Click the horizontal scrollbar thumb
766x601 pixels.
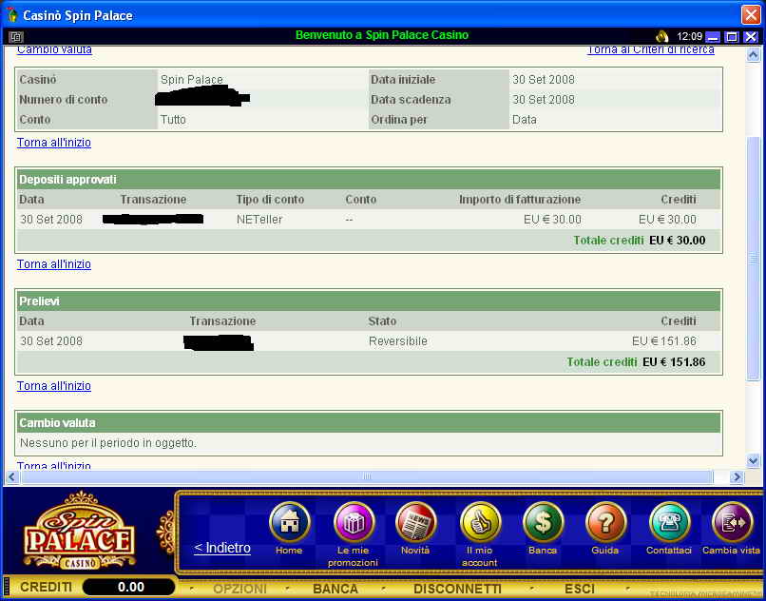pos(367,476)
